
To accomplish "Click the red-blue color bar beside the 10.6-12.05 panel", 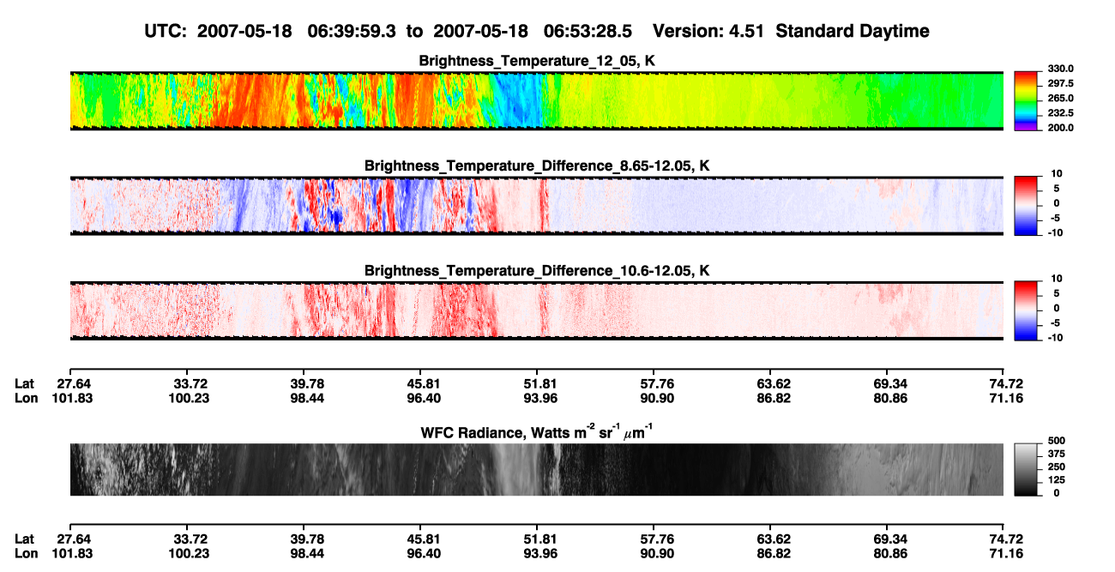I will (1027, 310).
